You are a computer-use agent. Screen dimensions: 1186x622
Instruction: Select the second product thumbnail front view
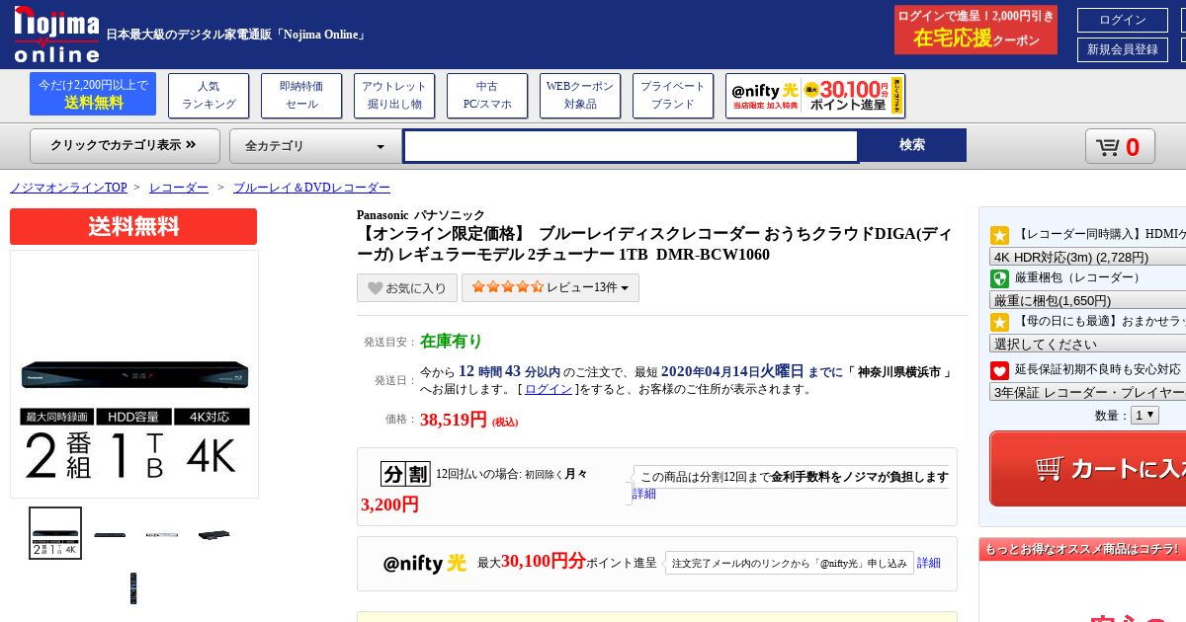click(110, 535)
